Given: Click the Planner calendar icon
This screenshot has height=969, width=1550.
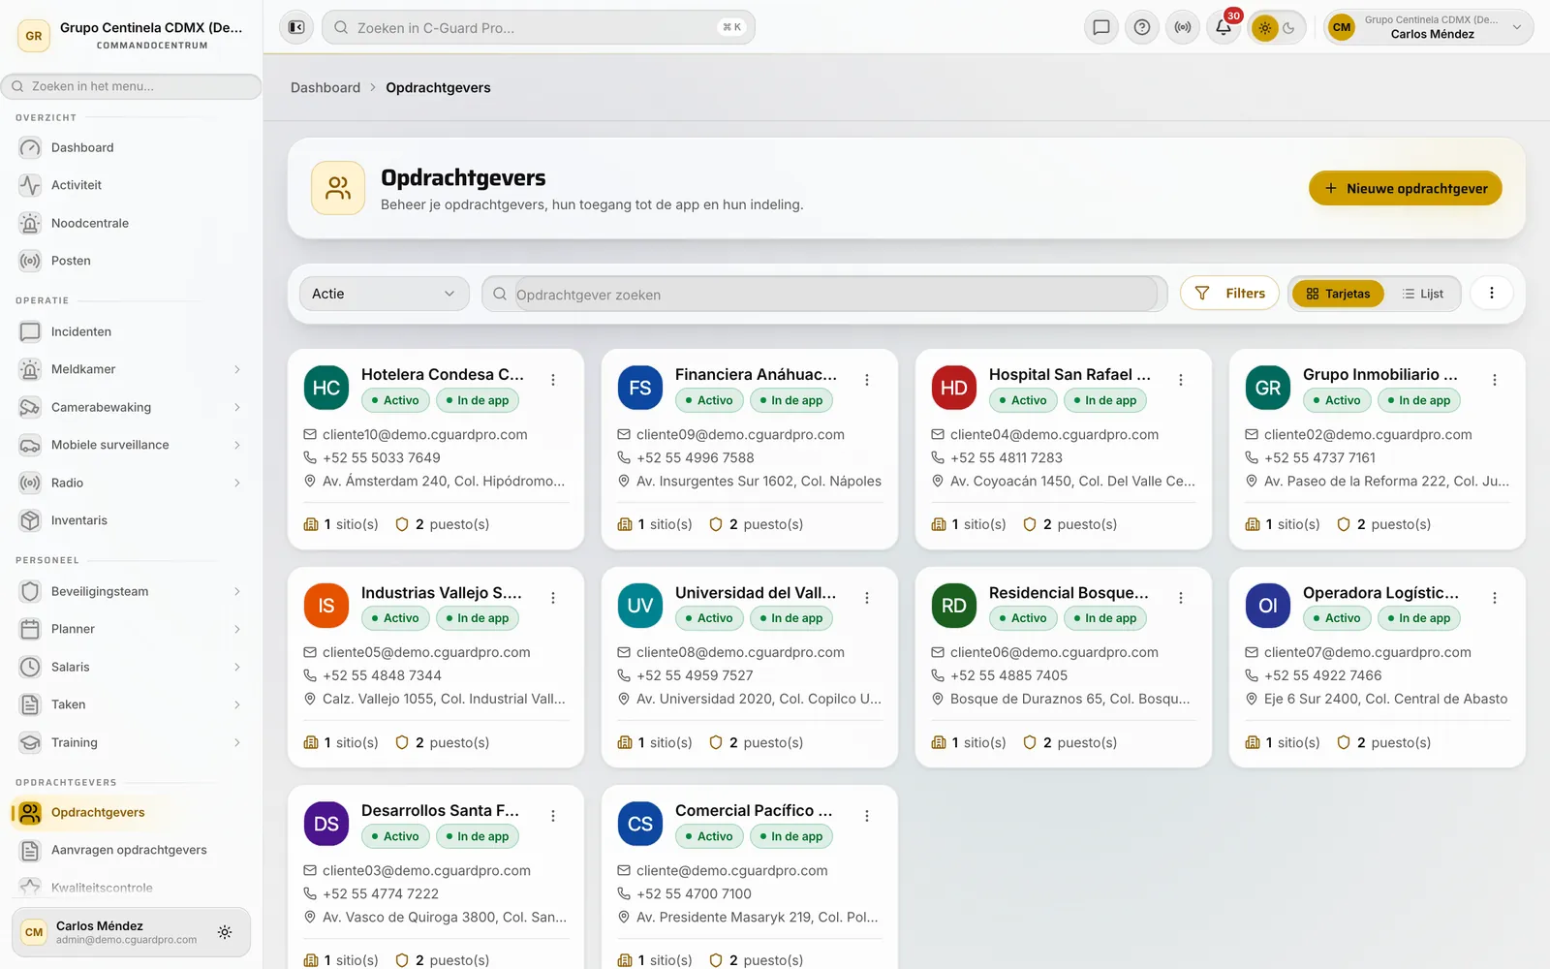Looking at the screenshot, I should (x=30, y=629).
